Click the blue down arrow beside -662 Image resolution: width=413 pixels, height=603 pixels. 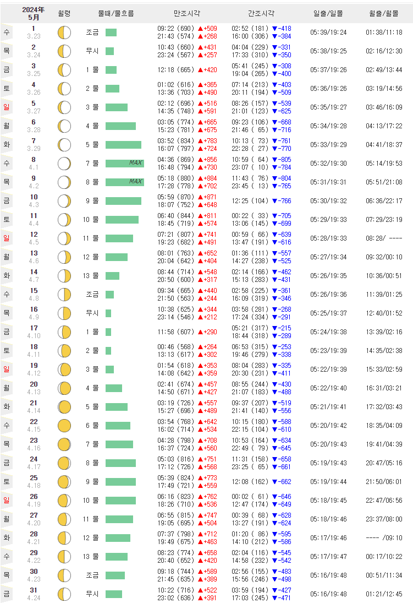274,482
